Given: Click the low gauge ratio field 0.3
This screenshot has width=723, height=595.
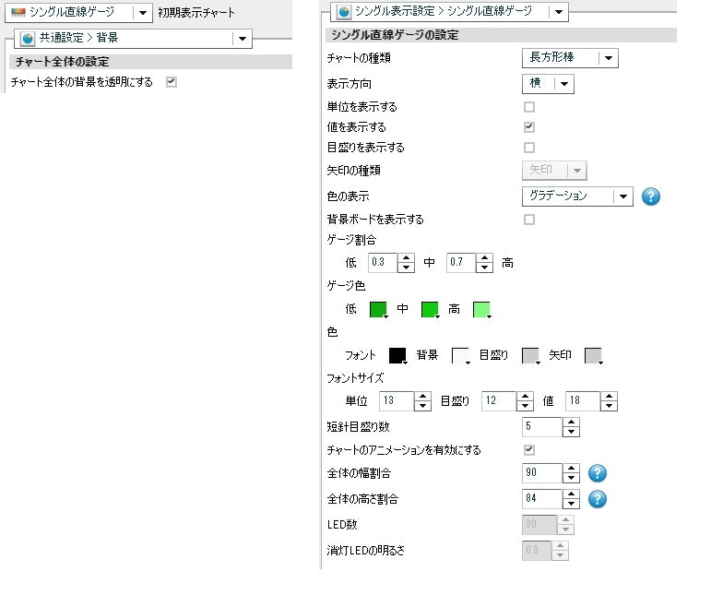Looking at the screenshot, I should tap(382, 262).
